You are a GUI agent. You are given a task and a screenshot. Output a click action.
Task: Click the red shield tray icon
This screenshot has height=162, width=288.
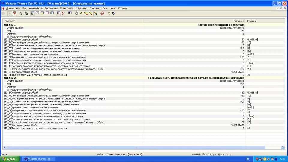257,159
